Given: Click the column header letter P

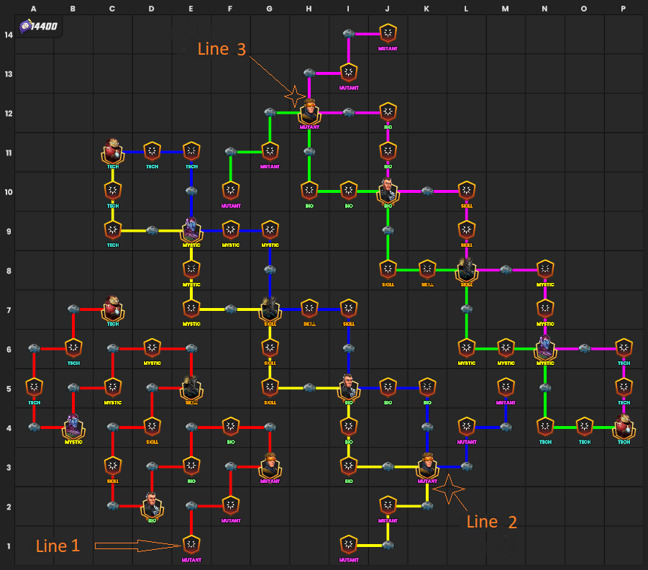Looking at the screenshot, I should tap(624, 8).
